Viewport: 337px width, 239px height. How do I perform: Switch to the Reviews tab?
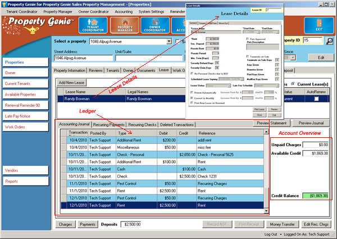coord(95,70)
